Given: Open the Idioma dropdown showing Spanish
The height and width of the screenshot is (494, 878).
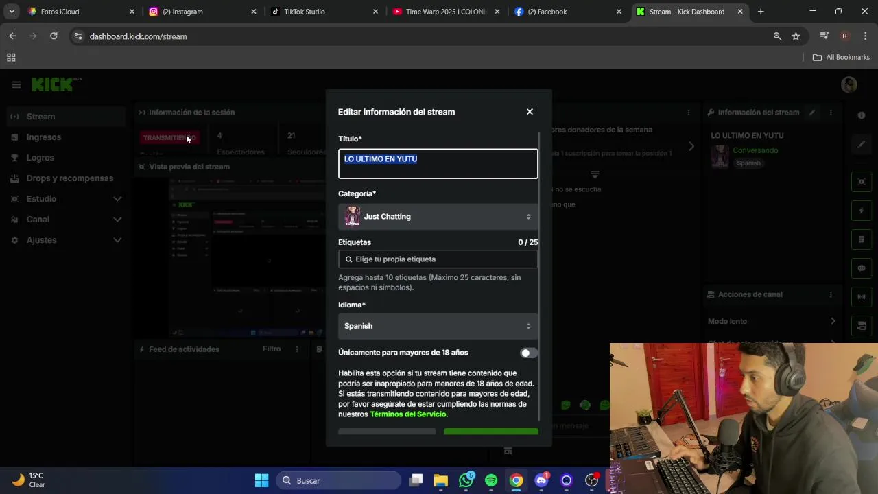Looking at the screenshot, I should pos(438,326).
